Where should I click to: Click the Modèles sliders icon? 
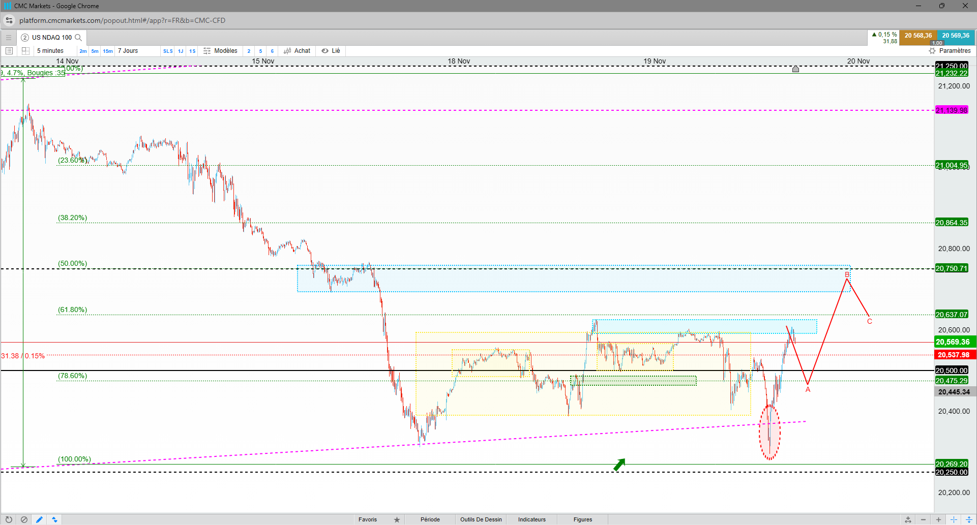click(207, 51)
